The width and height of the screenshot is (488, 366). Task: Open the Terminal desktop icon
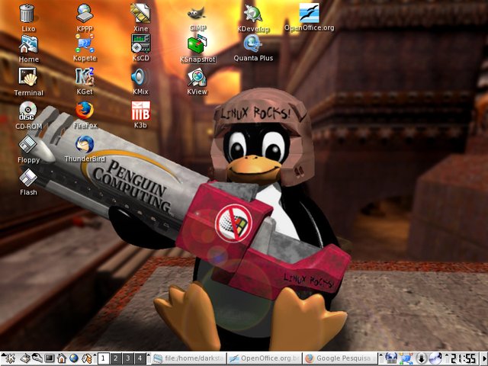28,76
